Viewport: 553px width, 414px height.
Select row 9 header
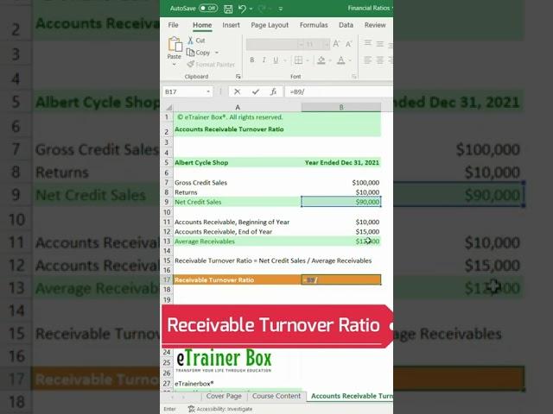point(167,202)
